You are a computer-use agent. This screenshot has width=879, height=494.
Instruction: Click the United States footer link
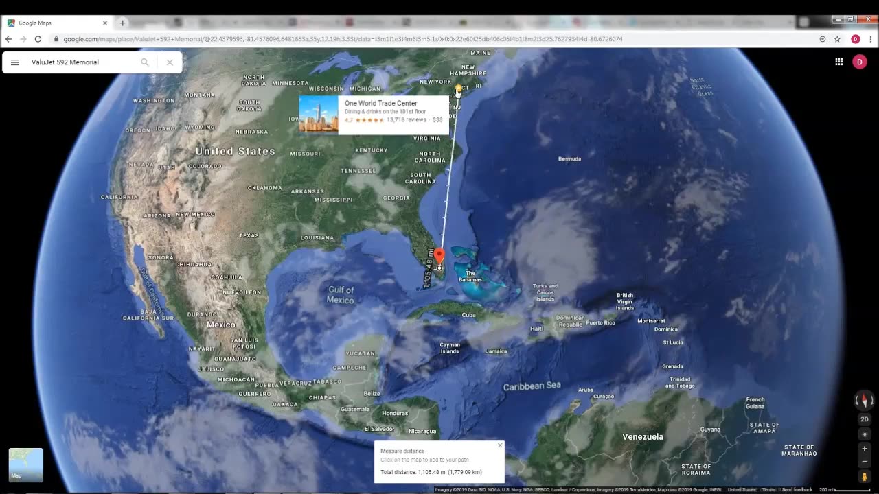[x=742, y=490]
